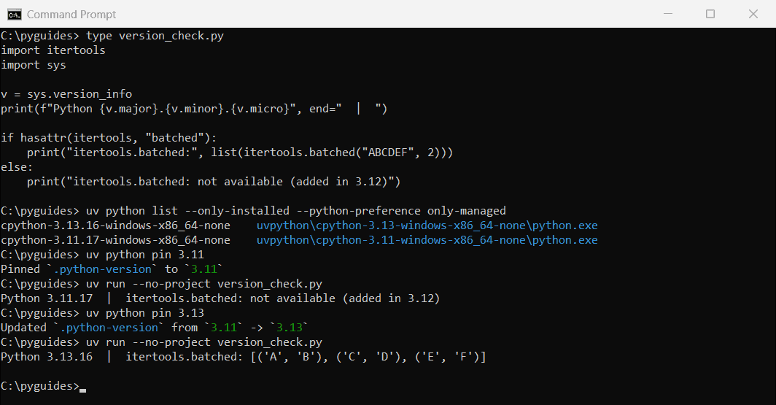Viewport: 776px width, 405px height.
Task: Click green '3.11' in the Updated line
Action: click(224, 328)
